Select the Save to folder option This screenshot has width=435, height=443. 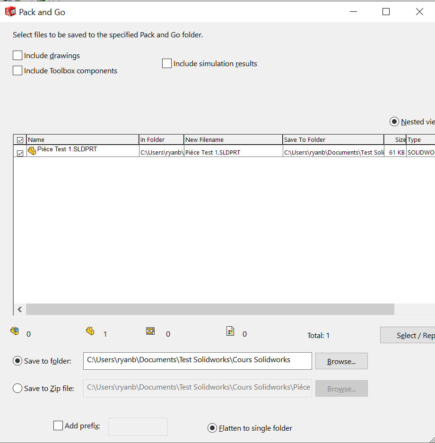click(x=17, y=361)
